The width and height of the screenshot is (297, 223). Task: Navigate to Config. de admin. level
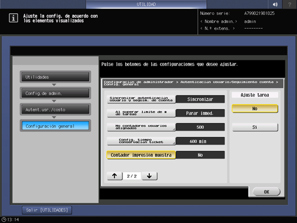tap(55, 93)
